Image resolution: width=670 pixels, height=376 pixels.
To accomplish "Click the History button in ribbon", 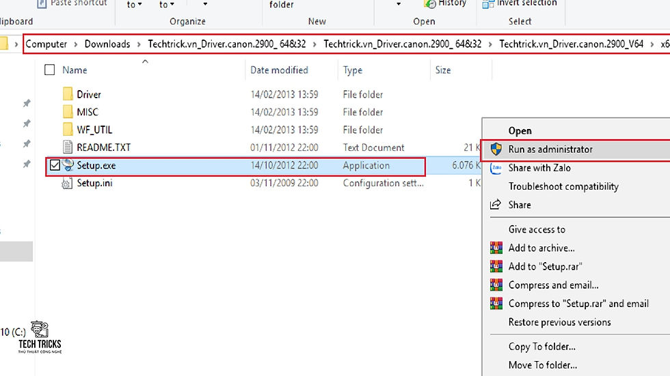I will (452, 3).
